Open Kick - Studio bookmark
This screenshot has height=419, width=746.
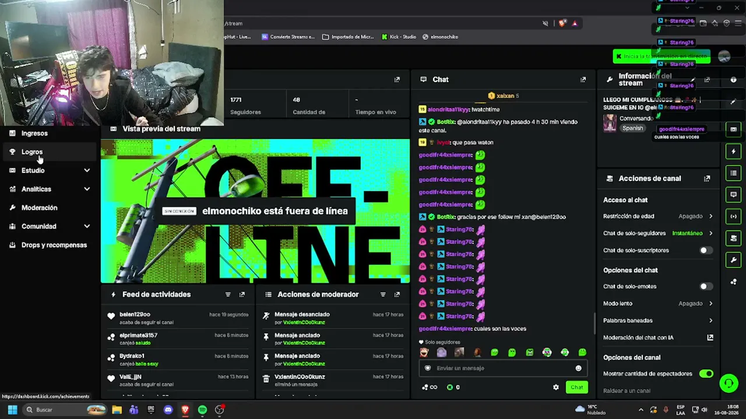(399, 37)
